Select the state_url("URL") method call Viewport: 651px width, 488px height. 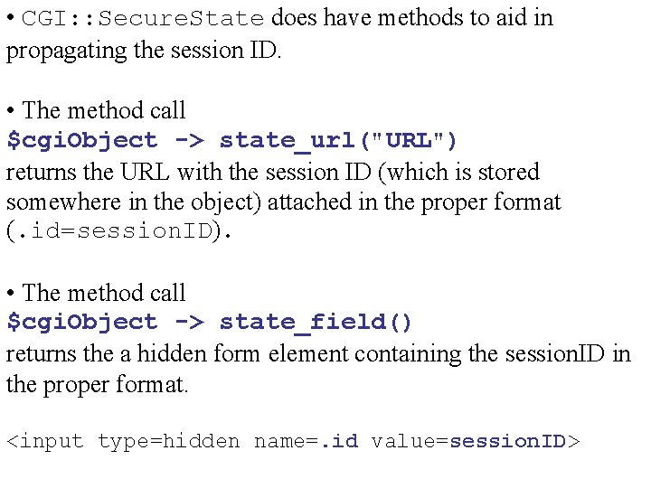338,141
